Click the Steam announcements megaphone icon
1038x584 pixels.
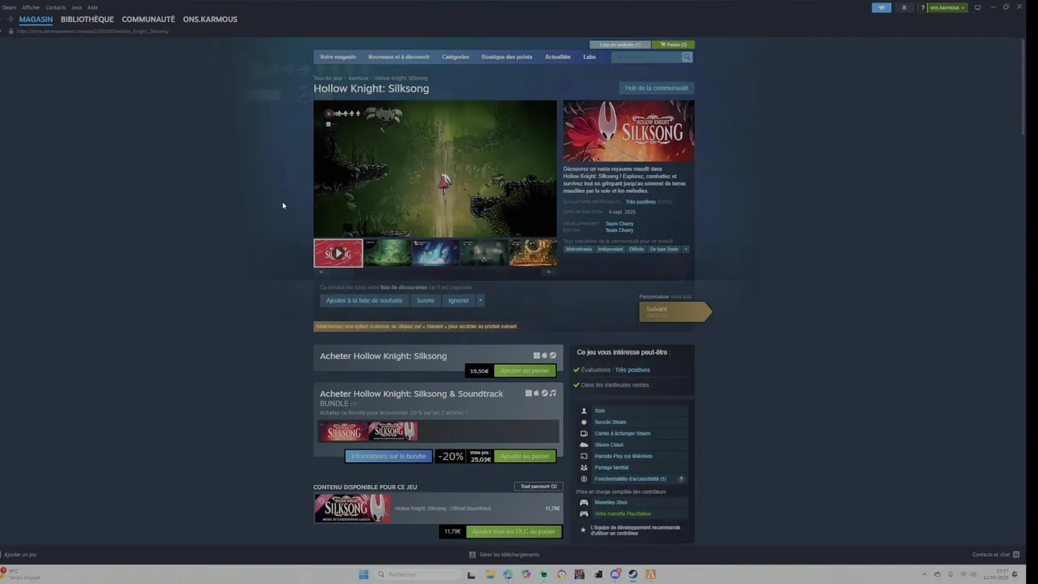[x=881, y=7]
